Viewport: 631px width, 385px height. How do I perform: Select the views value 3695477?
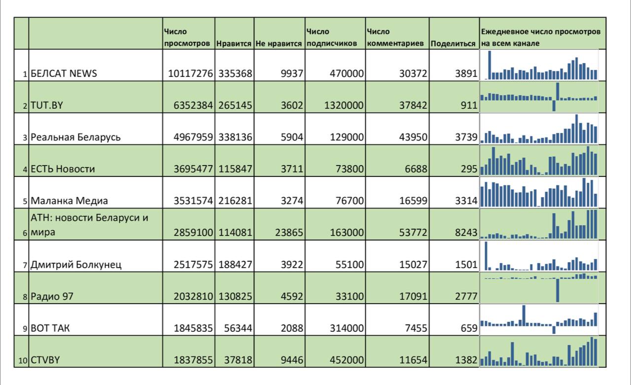pos(193,169)
